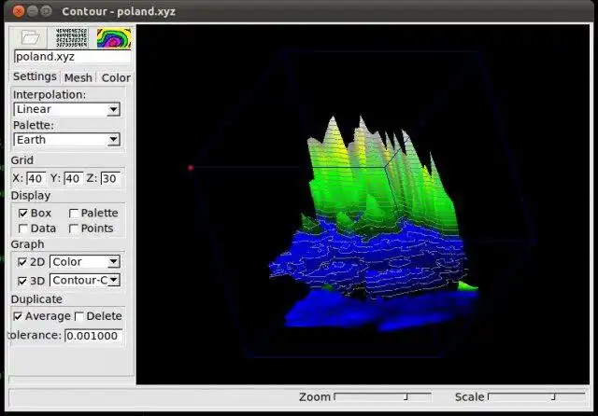
Task: Click the Grid X value field
Action: pos(36,178)
